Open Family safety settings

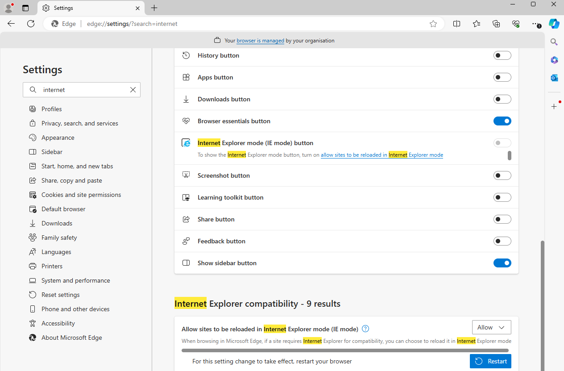pyautogui.click(x=59, y=238)
